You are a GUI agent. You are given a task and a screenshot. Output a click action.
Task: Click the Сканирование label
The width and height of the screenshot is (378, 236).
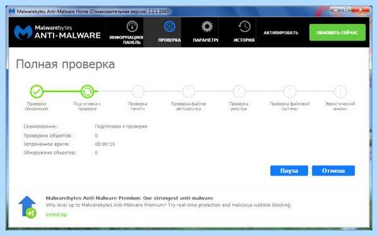click(40, 126)
